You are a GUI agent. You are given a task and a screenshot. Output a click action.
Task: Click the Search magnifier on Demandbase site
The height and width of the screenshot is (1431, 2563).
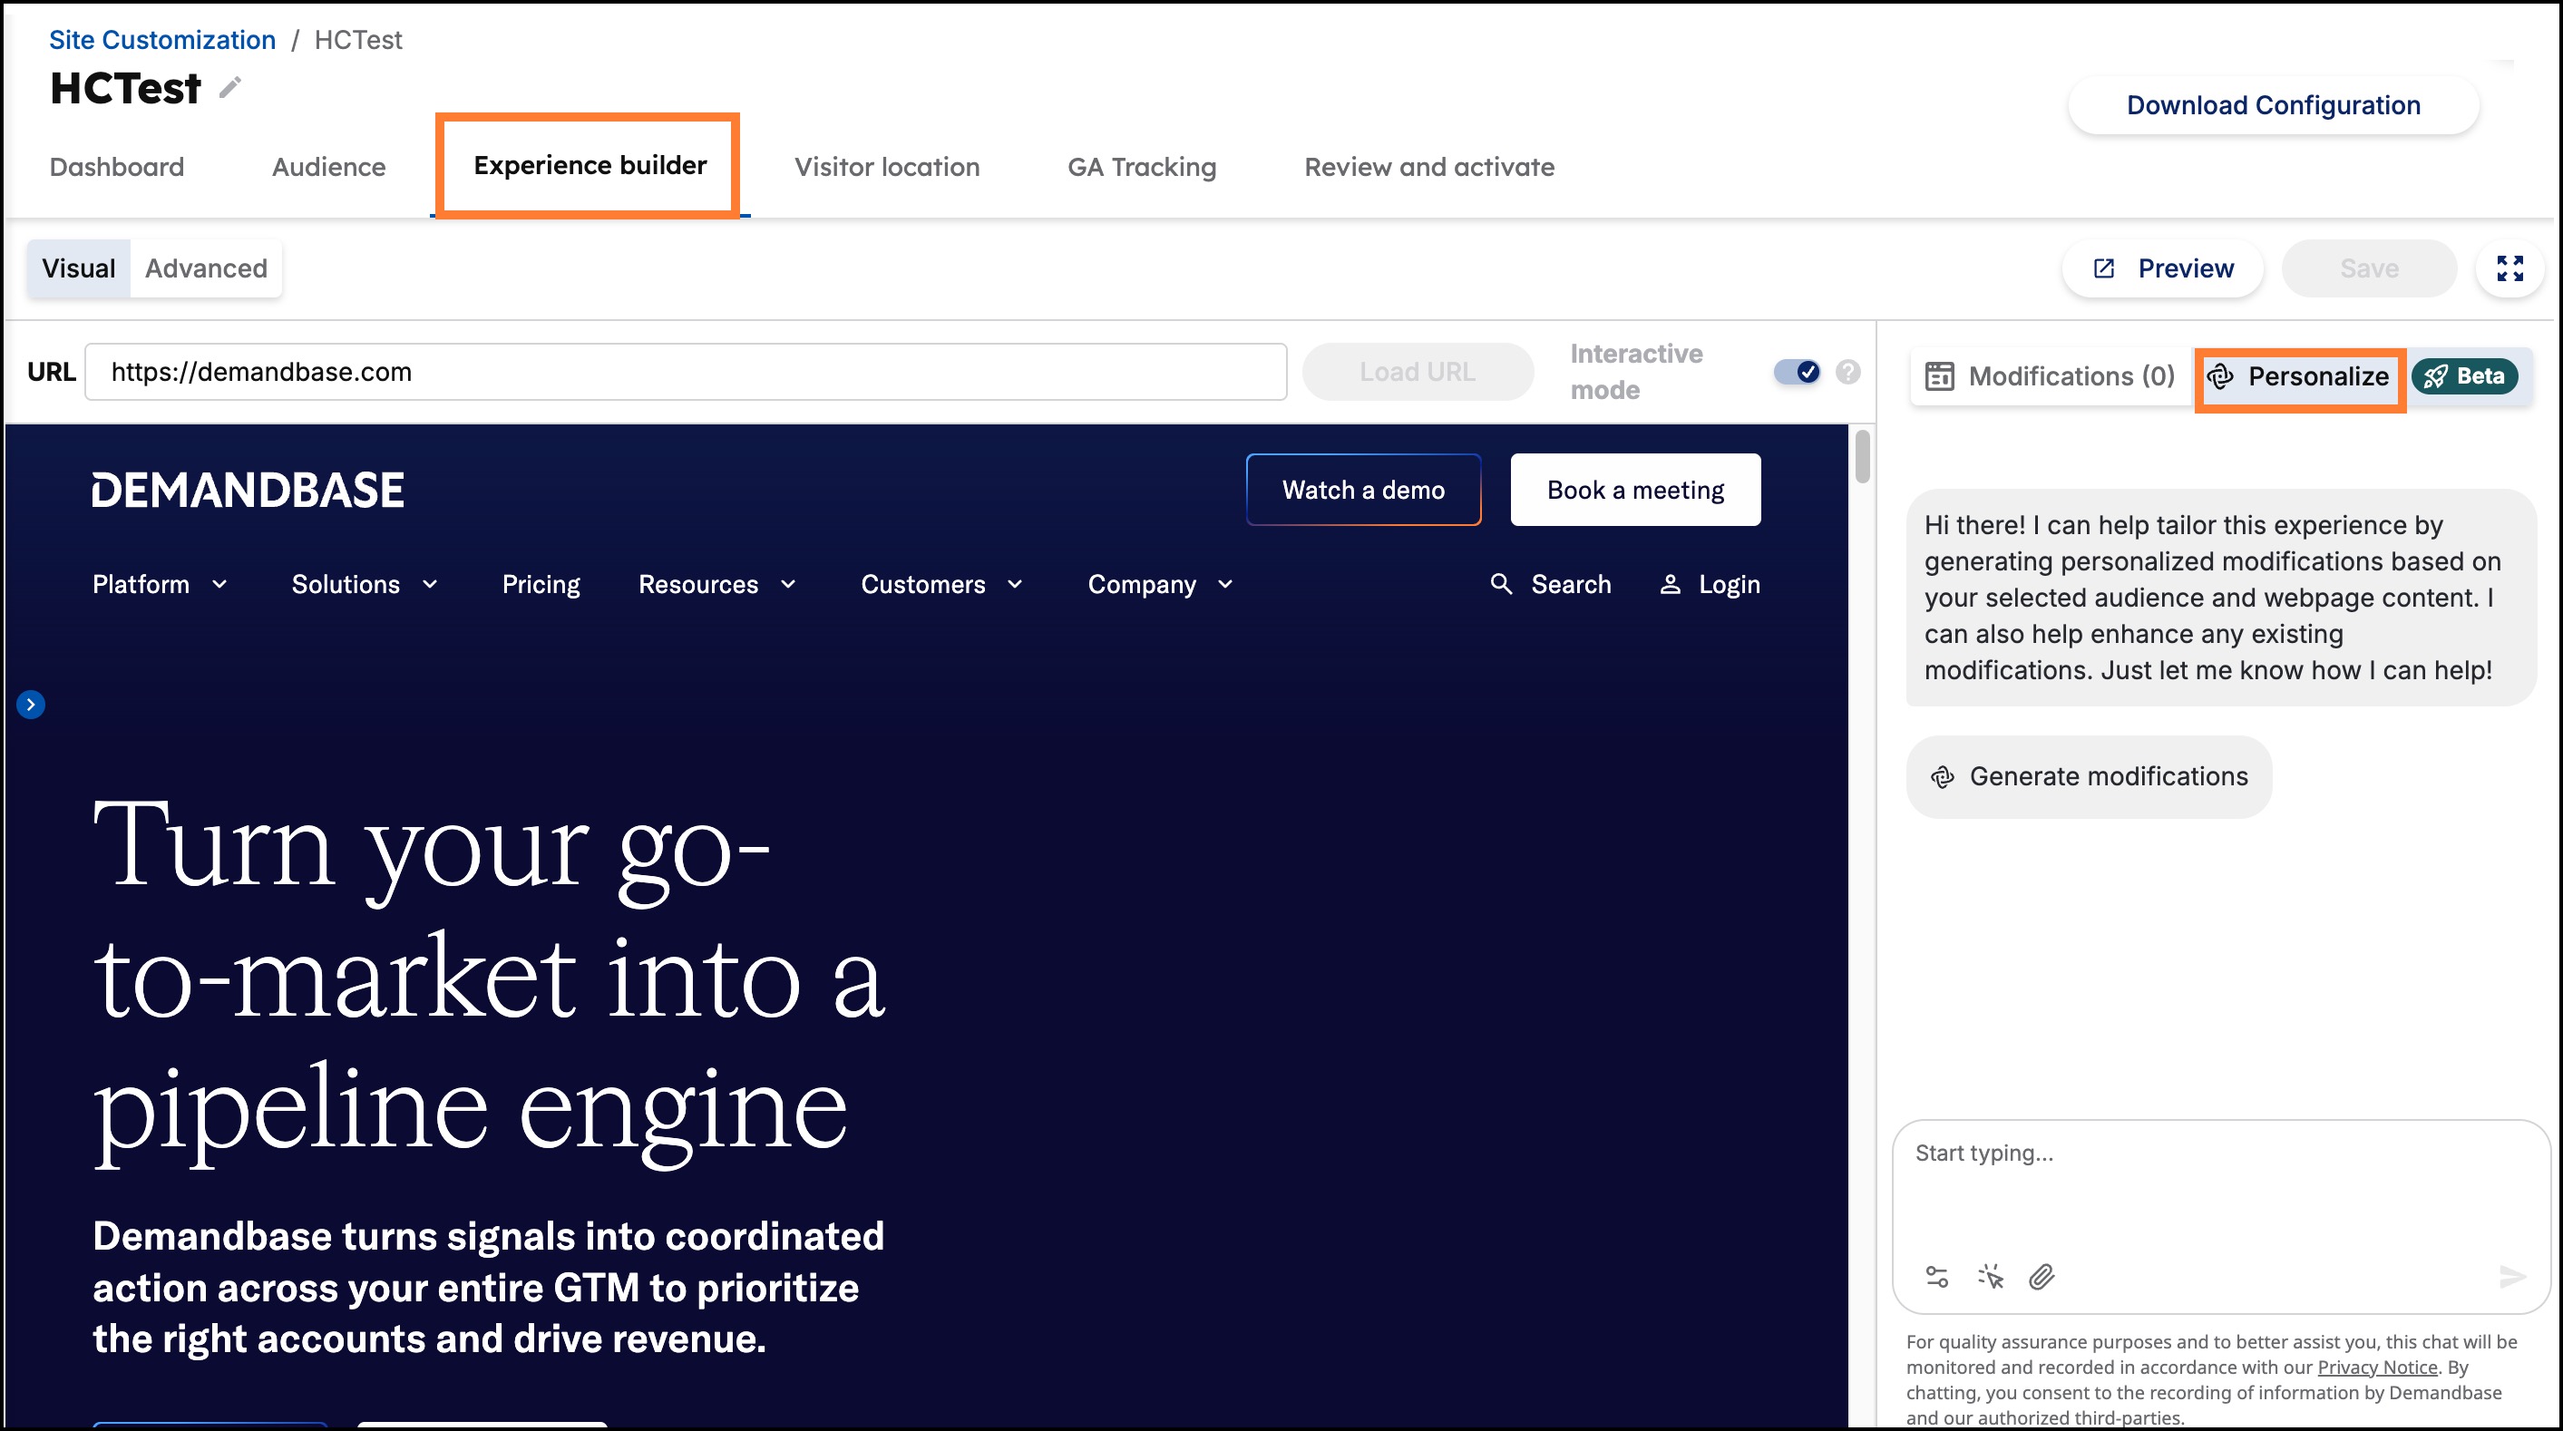pyautogui.click(x=1500, y=584)
